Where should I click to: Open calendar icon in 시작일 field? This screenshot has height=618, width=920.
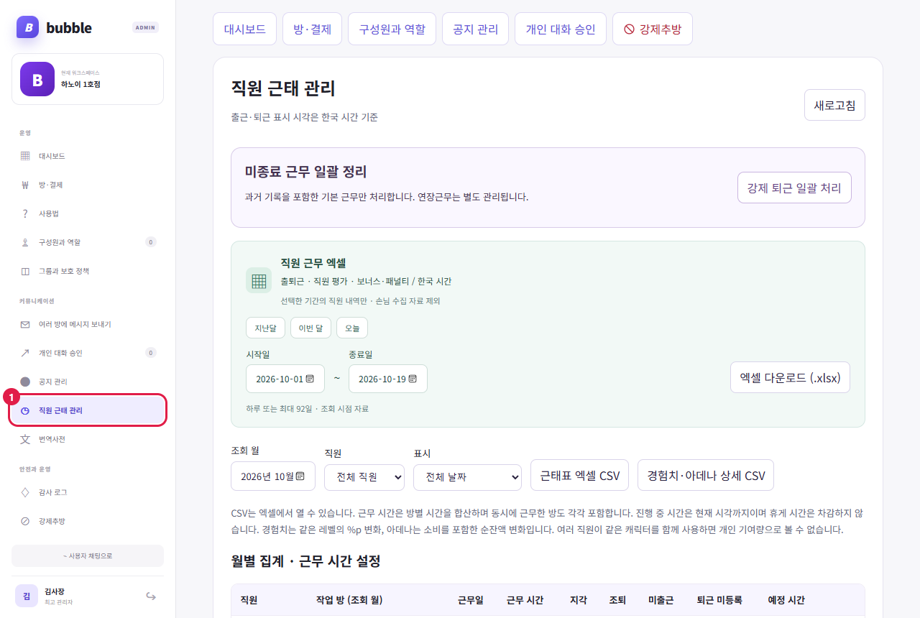(310, 379)
